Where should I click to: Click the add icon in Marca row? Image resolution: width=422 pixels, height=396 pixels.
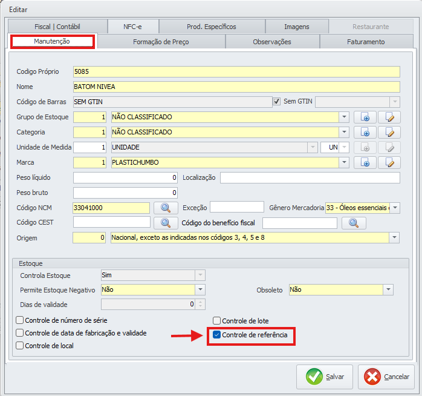pyautogui.click(x=365, y=162)
